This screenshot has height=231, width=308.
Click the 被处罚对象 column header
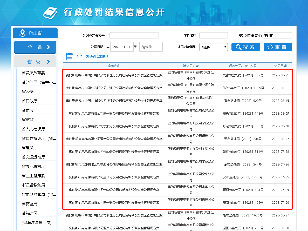point(191,66)
